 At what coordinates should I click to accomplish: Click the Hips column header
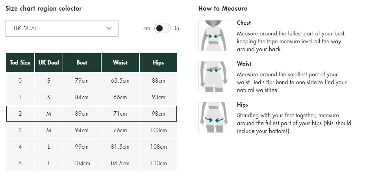[x=158, y=63]
